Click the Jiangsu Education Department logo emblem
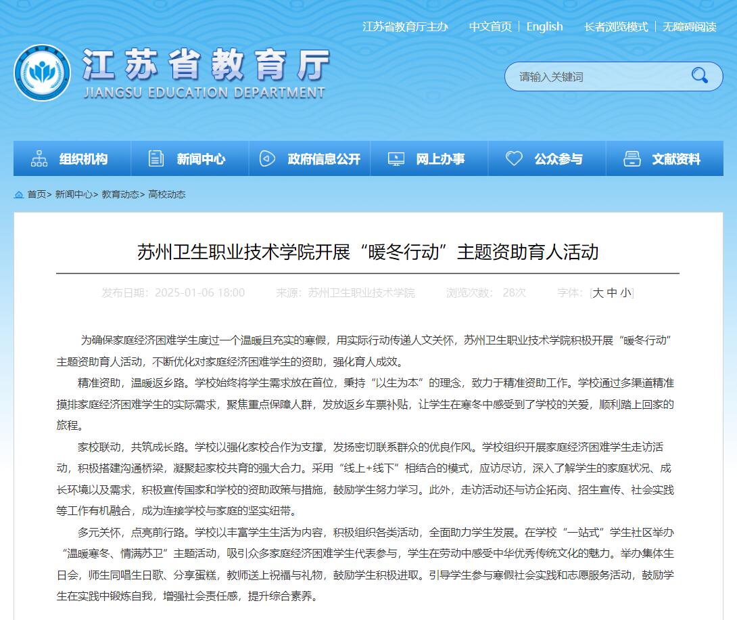Viewport: 737px width, 620px height. [x=43, y=73]
